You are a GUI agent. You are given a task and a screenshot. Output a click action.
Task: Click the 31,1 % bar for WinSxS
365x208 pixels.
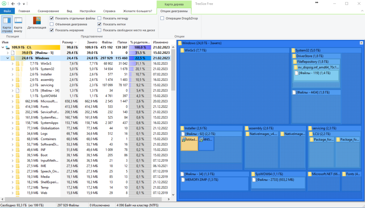[140, 63]
